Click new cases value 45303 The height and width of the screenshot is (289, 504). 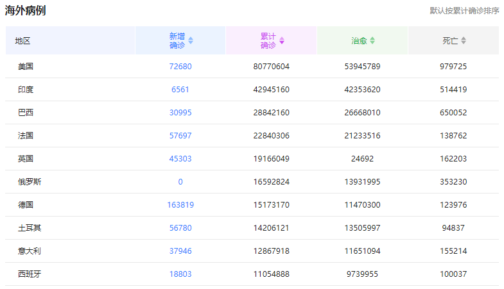180,159
